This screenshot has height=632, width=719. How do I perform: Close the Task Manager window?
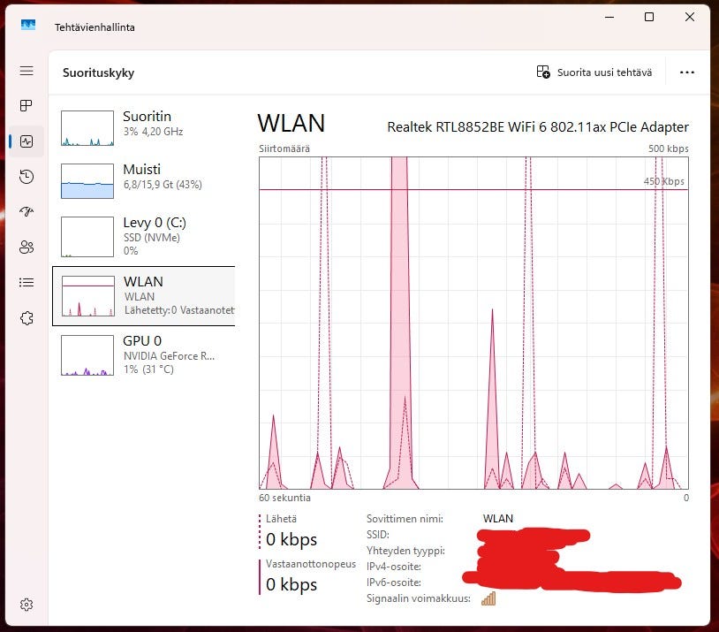(x=689, y=17)
